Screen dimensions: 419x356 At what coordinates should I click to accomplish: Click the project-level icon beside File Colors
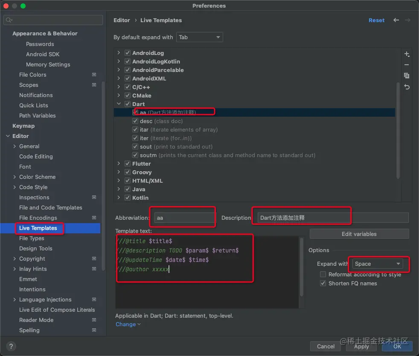[x=94, y=75]
